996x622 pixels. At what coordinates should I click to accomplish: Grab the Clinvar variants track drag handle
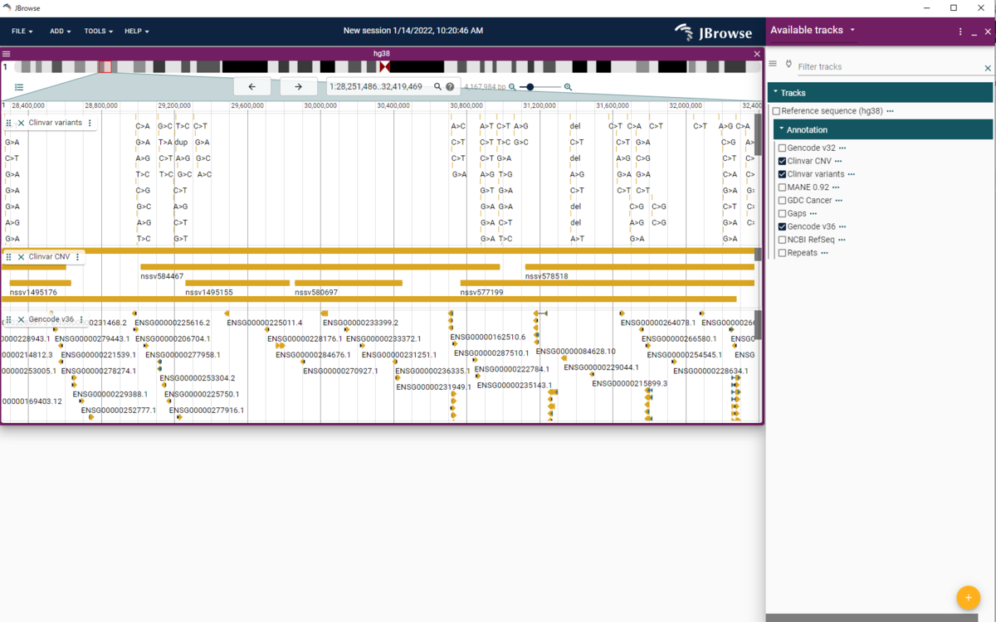pyautogui.click(x=9, y=123)
